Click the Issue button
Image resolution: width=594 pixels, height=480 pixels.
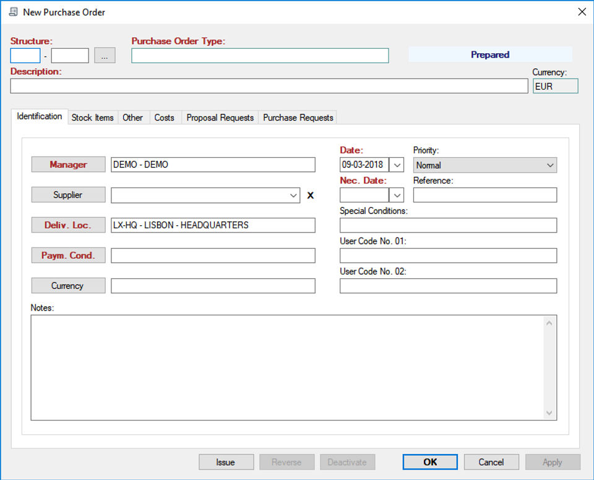click(x=226, y=462)
